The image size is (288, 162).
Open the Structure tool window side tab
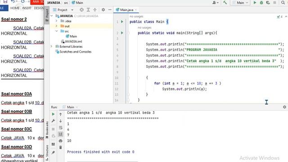pyautogui.click(x=47, y=153)
